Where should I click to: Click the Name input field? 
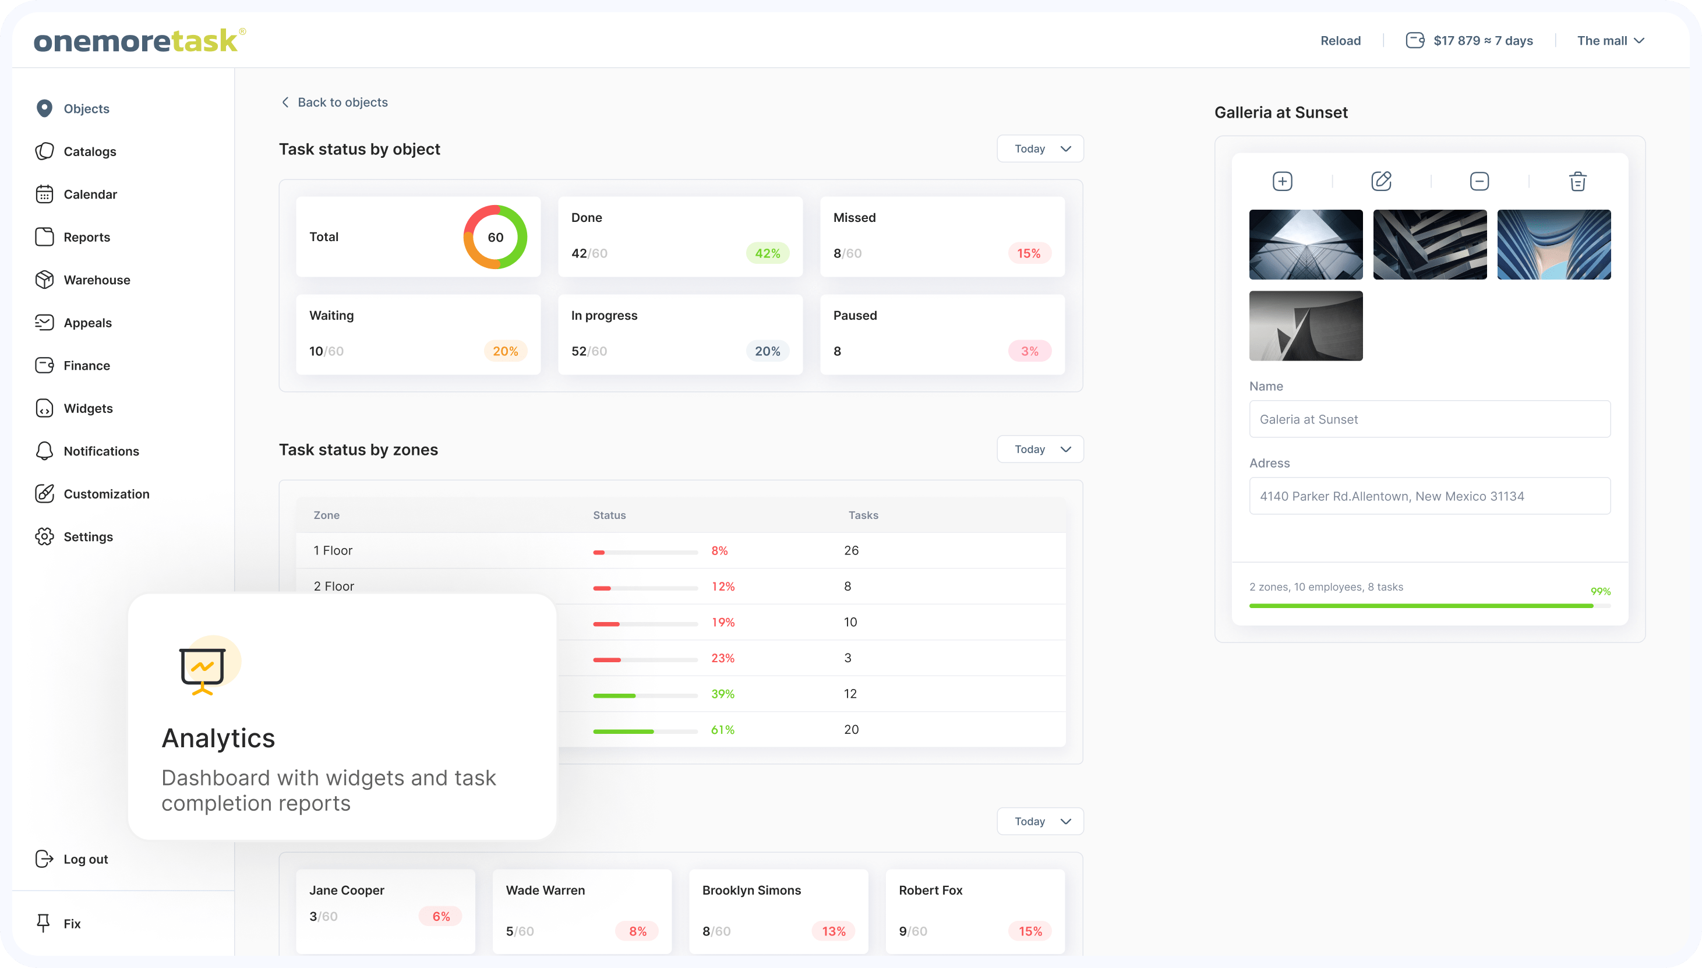tap(1429, 419)
